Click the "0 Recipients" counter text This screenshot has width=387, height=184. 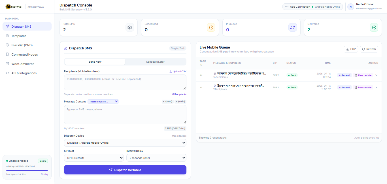point(179,94)
